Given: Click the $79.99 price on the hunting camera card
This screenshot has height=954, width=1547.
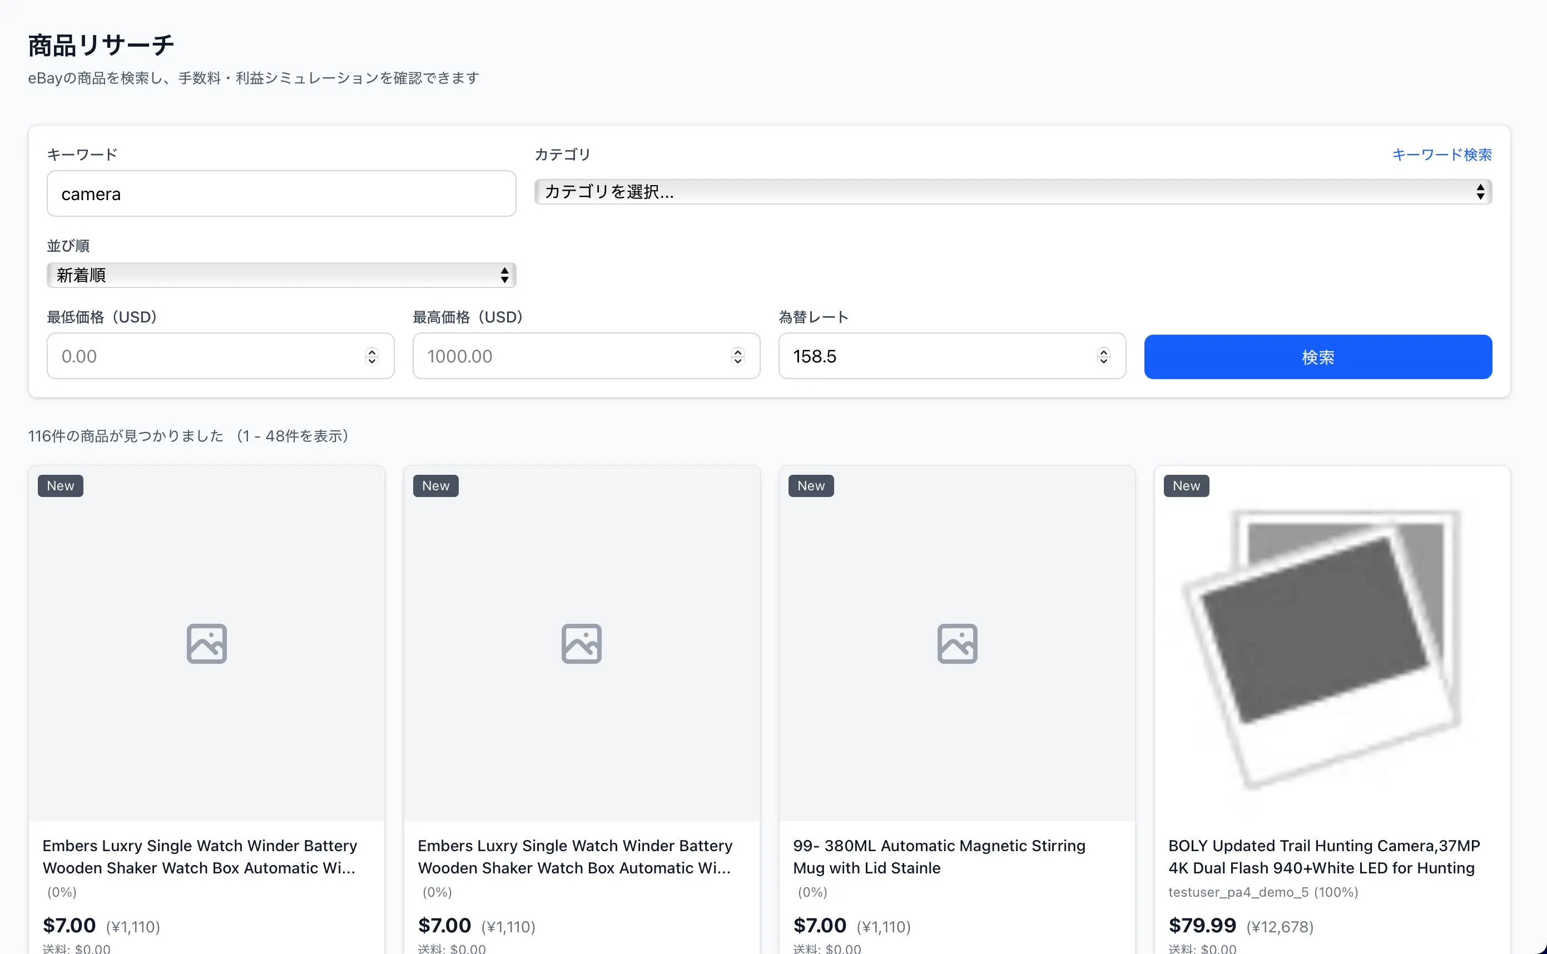Looking at the screenshot, I should click(x=1202, y=925).
